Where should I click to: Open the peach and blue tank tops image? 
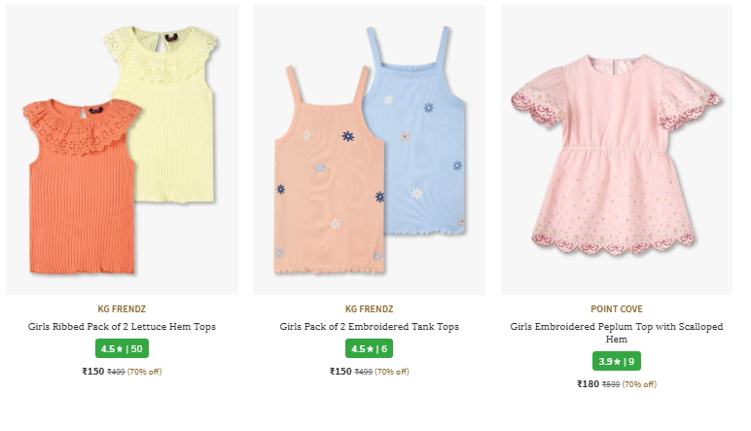click(369, 150)
